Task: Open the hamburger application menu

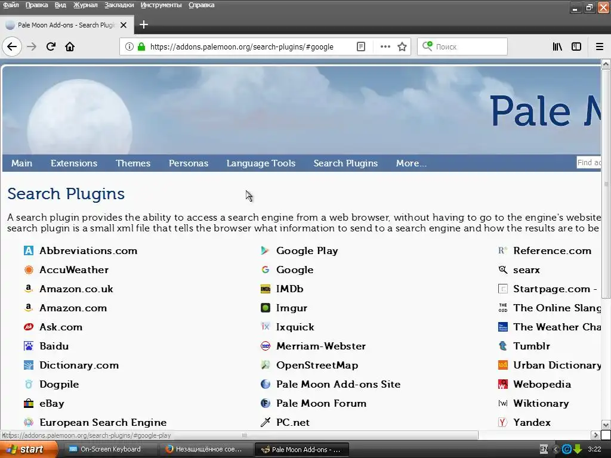Action: point(600,47)
